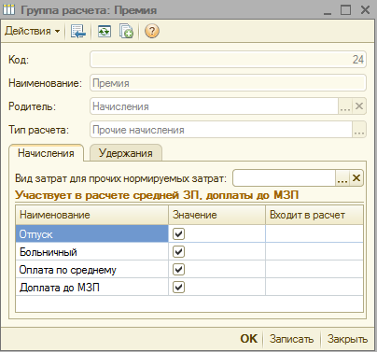Click the Родитель field containing Начисления
377x352 pixels.
[x=214, y=106]
